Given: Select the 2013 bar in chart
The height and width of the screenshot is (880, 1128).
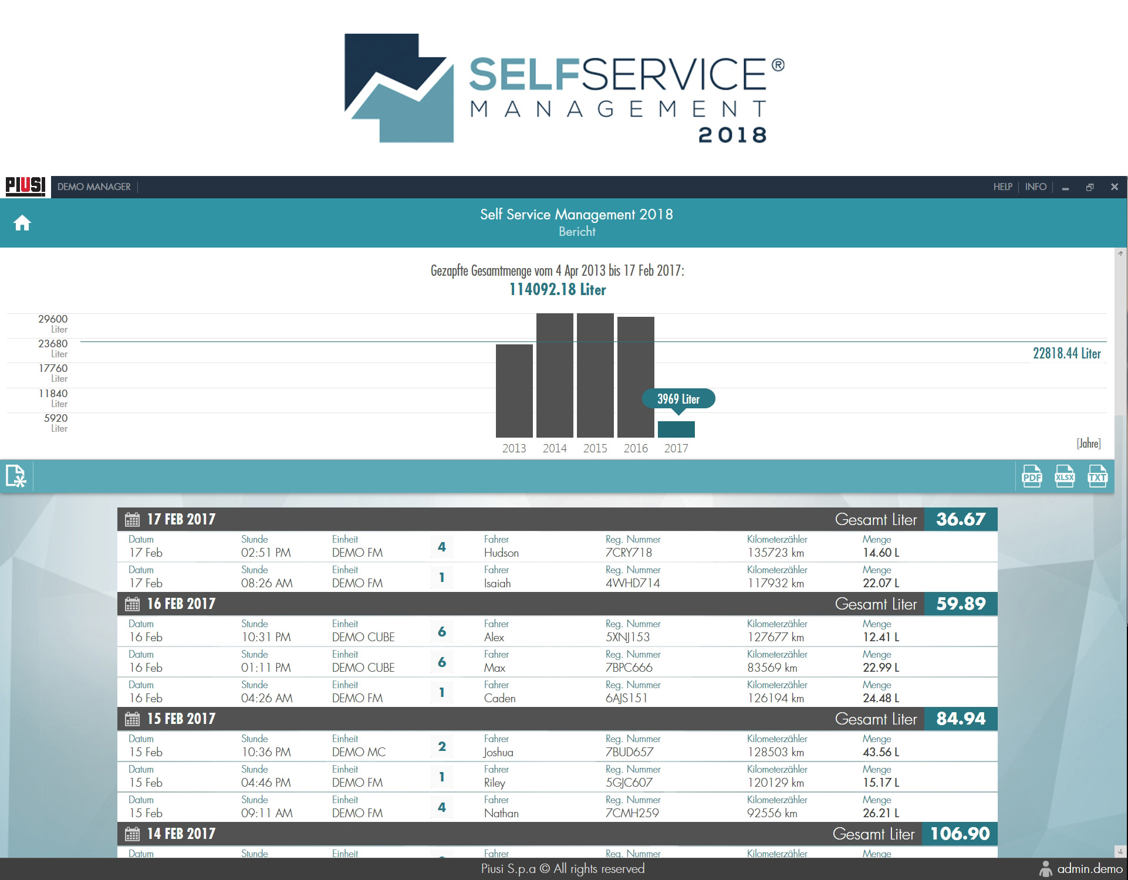Looking at the screenshot, I should [x=514, y=391].
